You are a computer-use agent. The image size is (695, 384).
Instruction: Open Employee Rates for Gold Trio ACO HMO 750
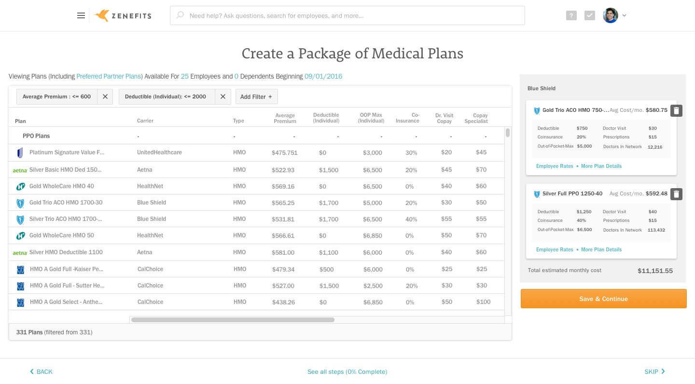point(555,166)
